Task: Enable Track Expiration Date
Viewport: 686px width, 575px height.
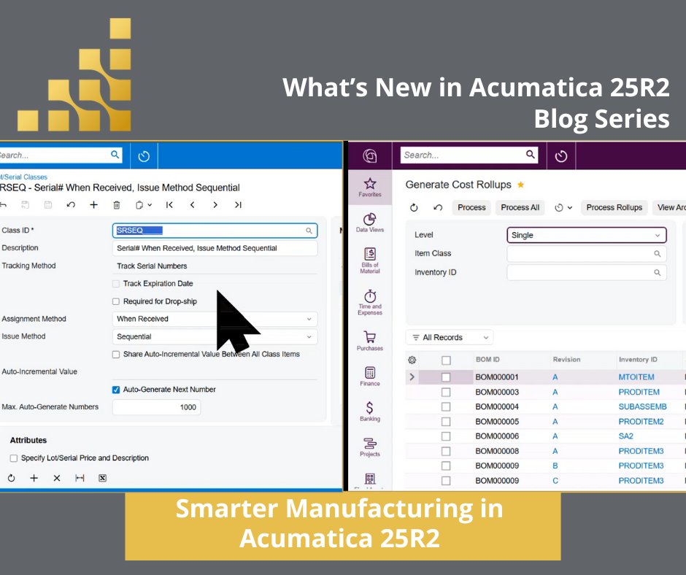Action: (x=115, y=283)
